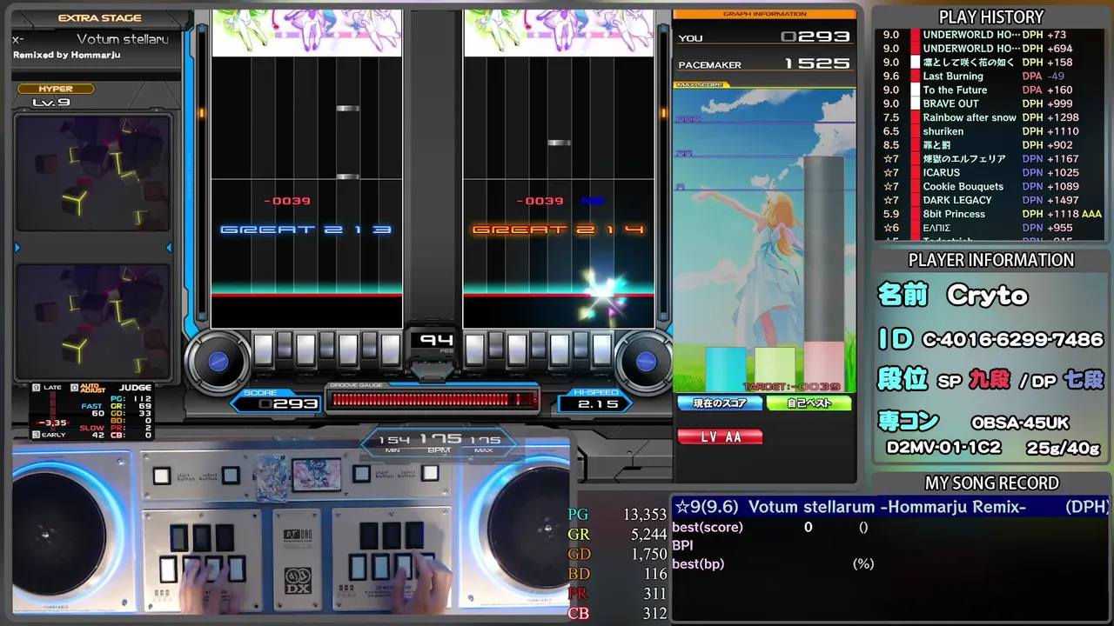Click the TARGET:-0039 label under graph
The width and height of the screenshot is (1114, 626).
click(793, 387)
